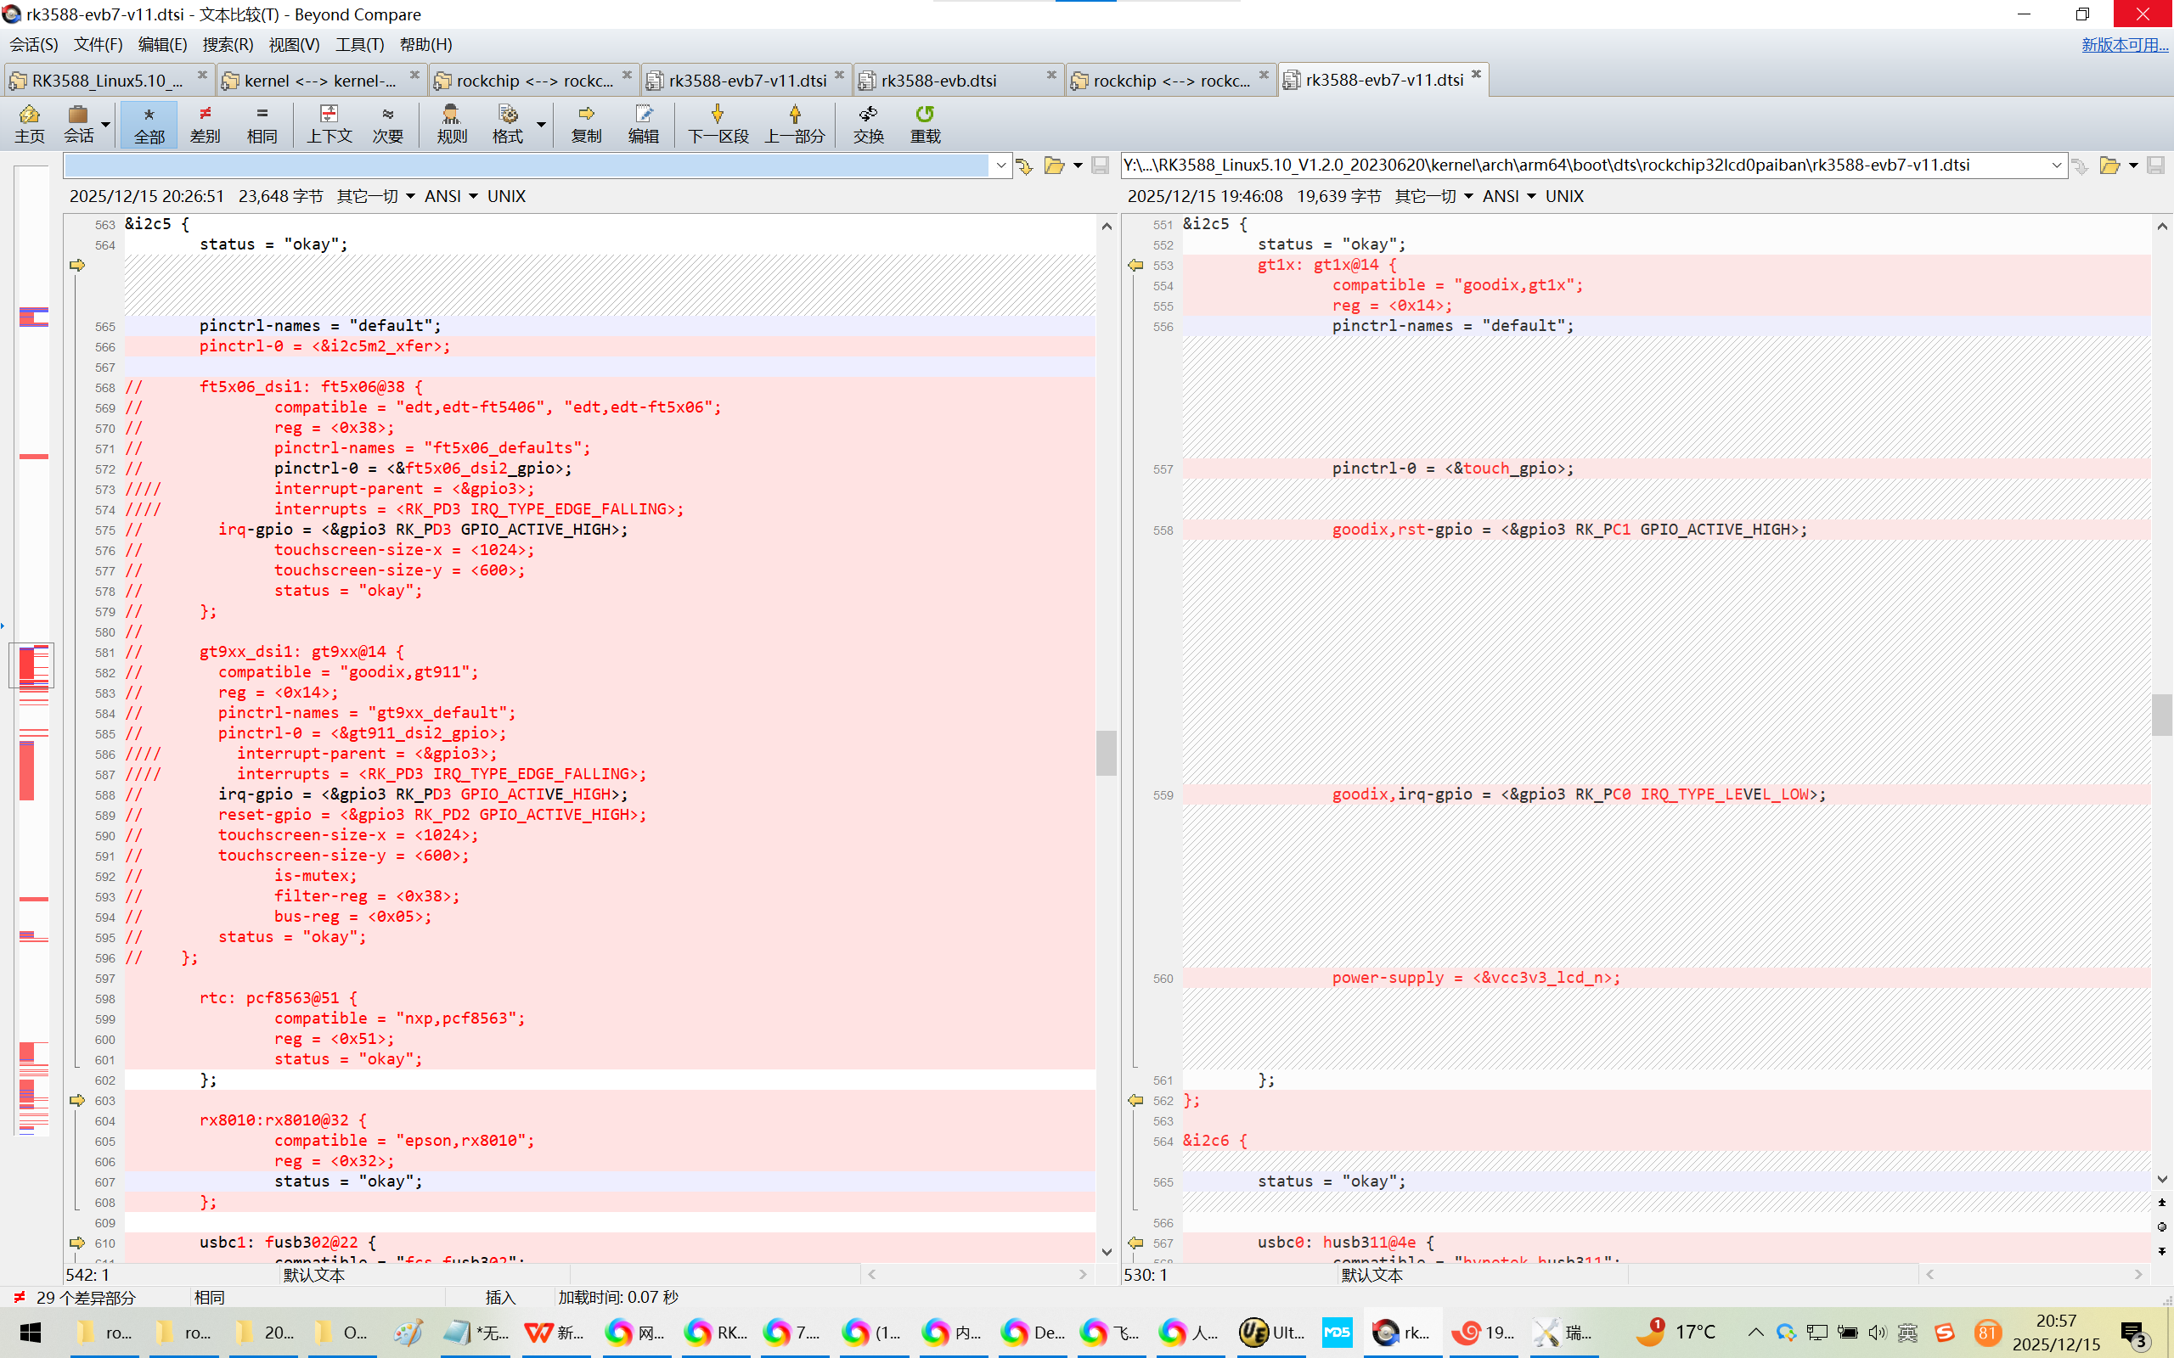The height and width of the screenshot is (1358, 2174).
Task: Toggle Show All (全部) filter
Action: click(x=149, y=123)
